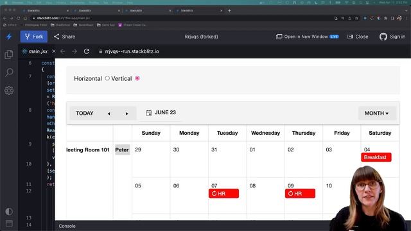Open the JUNE 23 date picker
This screenshot has width=411, height=231.
click(161, 113)
